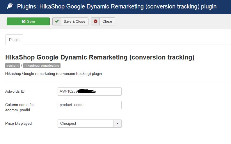
Task: Click the system badge
Action: pos(13,66)
